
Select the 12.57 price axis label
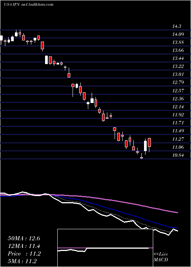tap(178, 90)
